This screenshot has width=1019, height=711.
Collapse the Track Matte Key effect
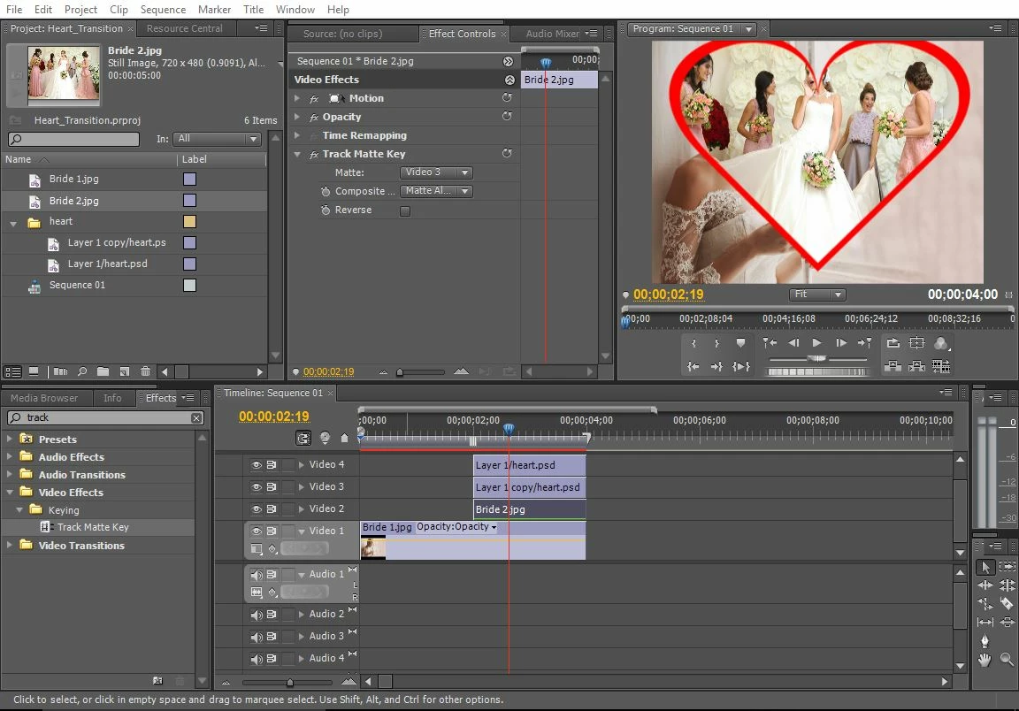(297, 154)
